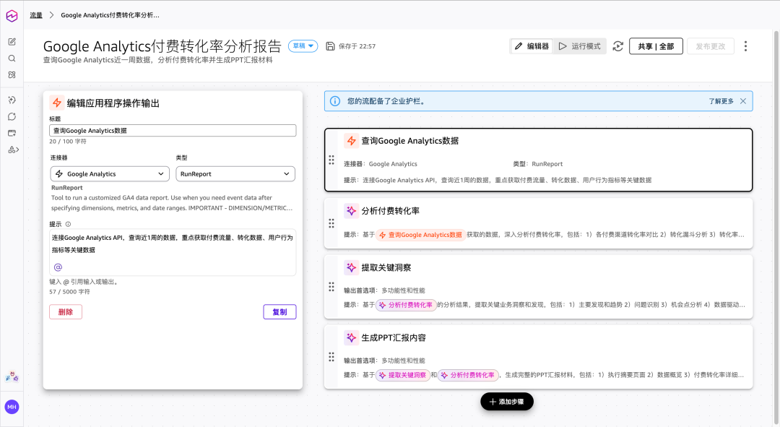Screen dimensions: 780x427
Task: Open the 草稿 status dropdown
Action: tap(303, 46)
